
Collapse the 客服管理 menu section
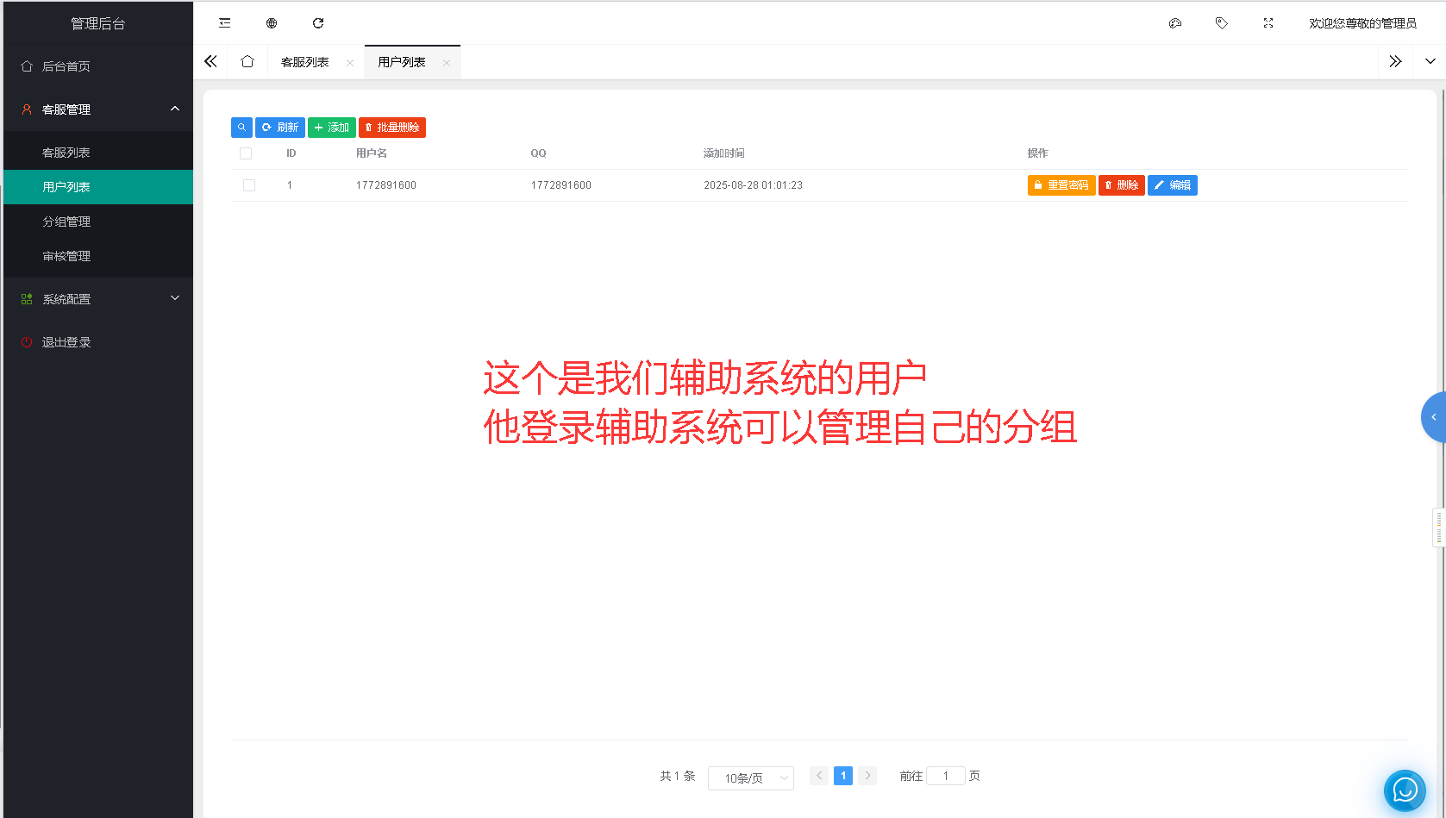97,109
